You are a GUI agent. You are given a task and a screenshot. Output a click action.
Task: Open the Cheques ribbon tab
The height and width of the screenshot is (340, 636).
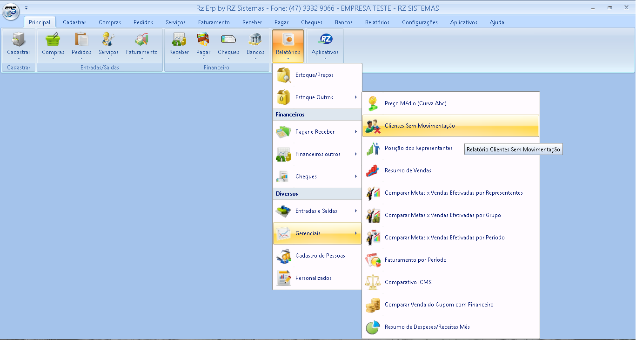tap(312, 22)
